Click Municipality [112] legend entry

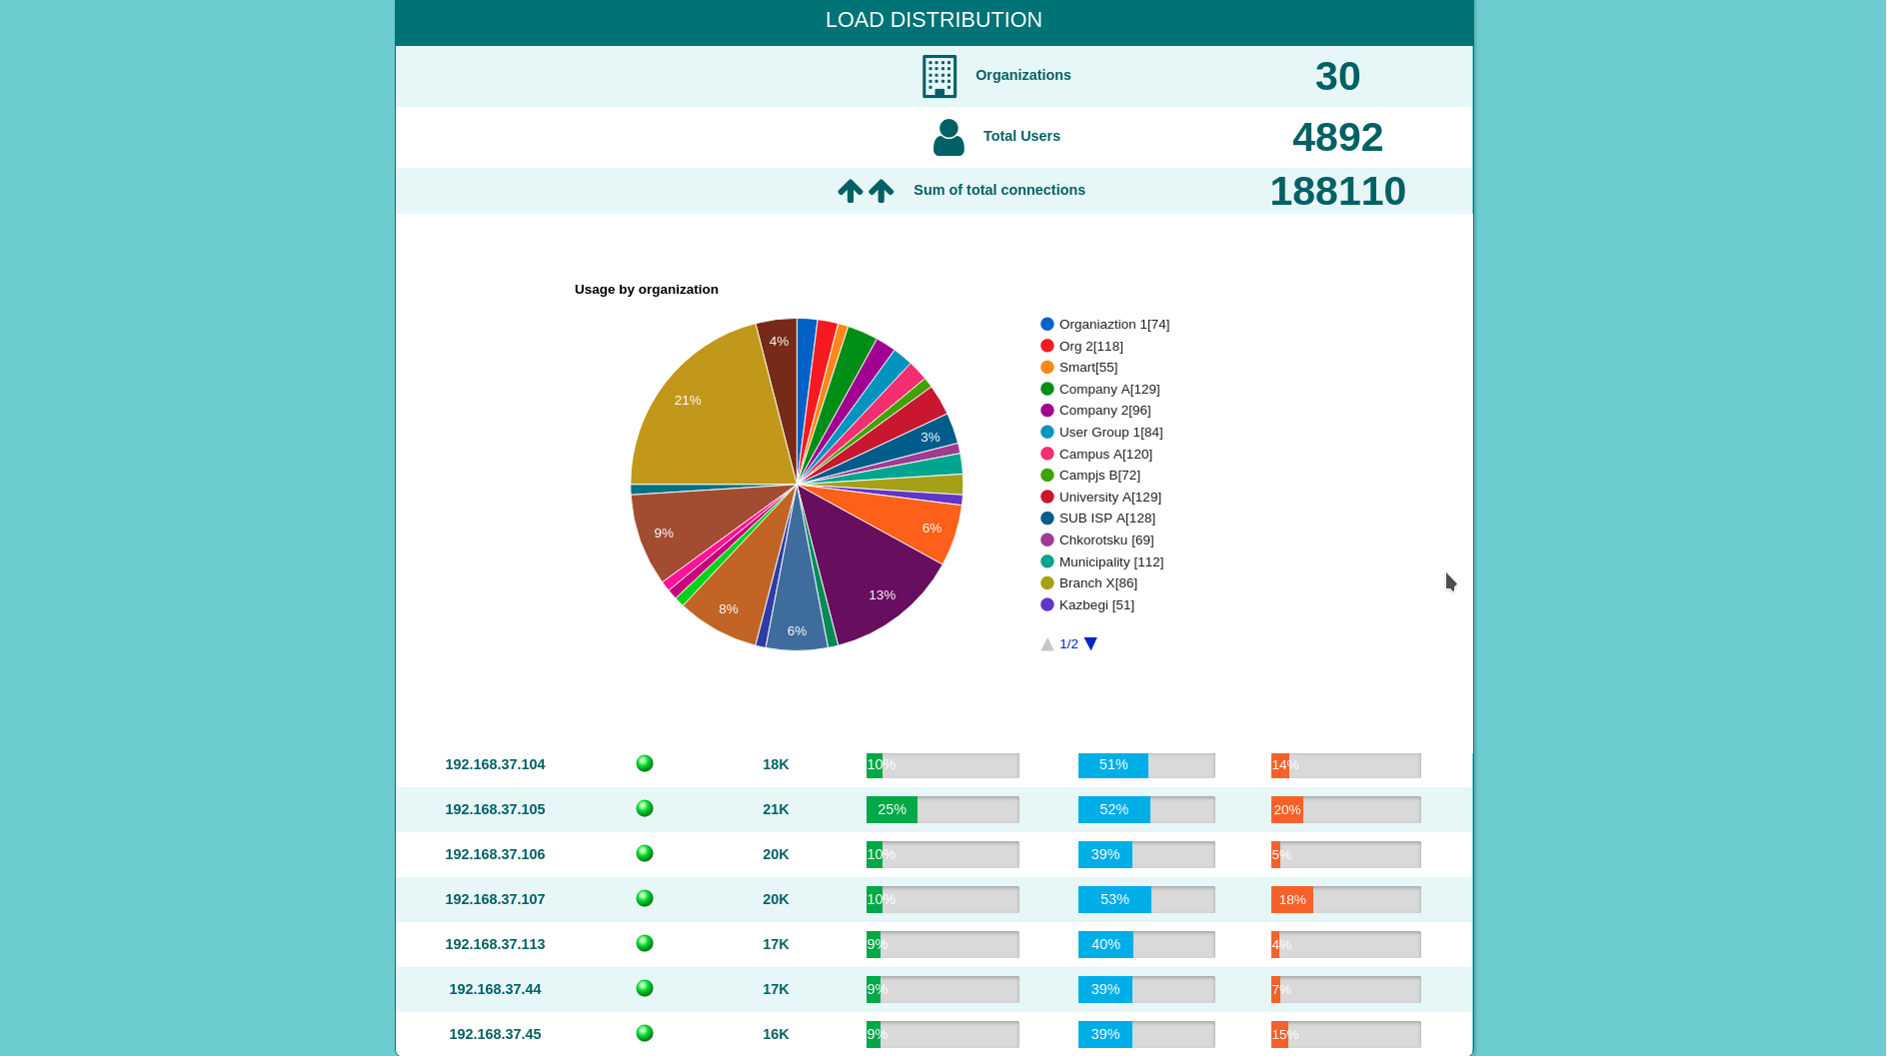(x=1101, y=562)
